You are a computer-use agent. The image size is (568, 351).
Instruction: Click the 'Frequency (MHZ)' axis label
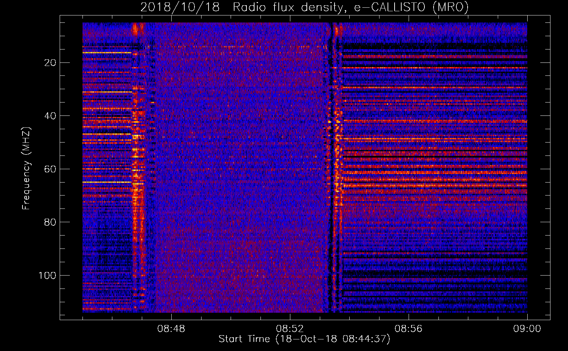coord(26,168)
